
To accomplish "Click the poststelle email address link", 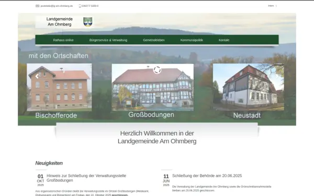I will click(x=57, y=6).
